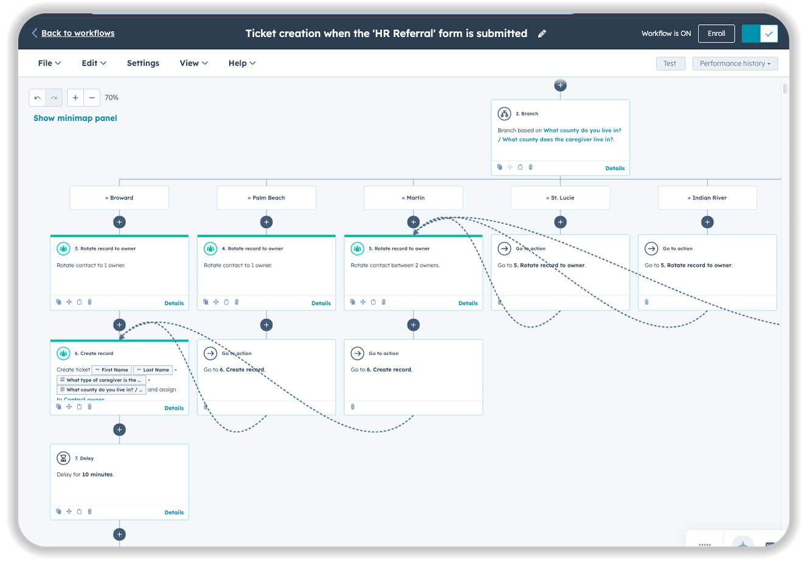
Task: Delete the 3. Rotate record to owner card
Action: coord(89,302)
